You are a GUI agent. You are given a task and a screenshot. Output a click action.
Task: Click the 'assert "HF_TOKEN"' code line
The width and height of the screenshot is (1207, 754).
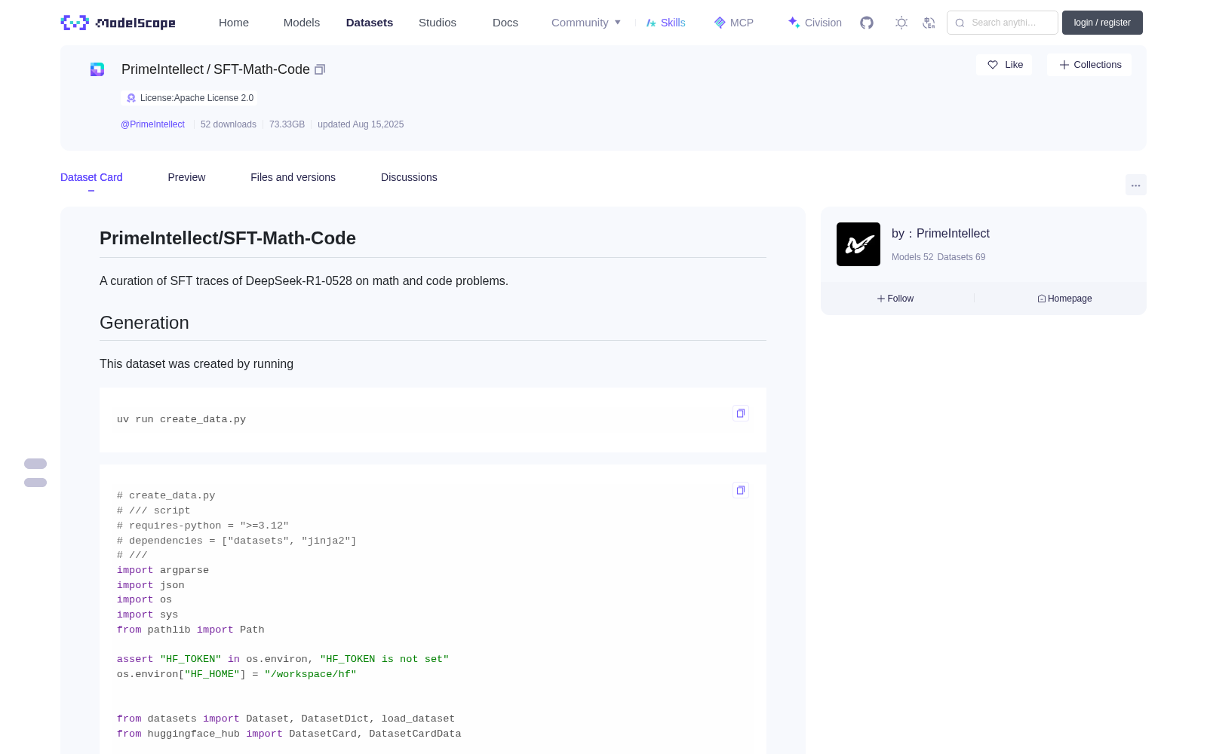pos(283,659)
